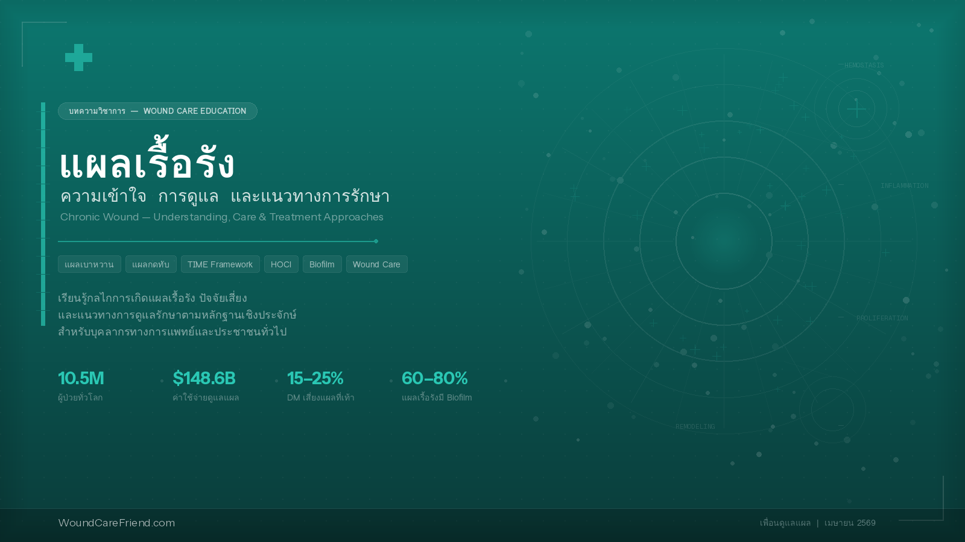Screen dimensions: 965x542
Task: Select the $148.6B cost statistic
Action: [204, 378]
